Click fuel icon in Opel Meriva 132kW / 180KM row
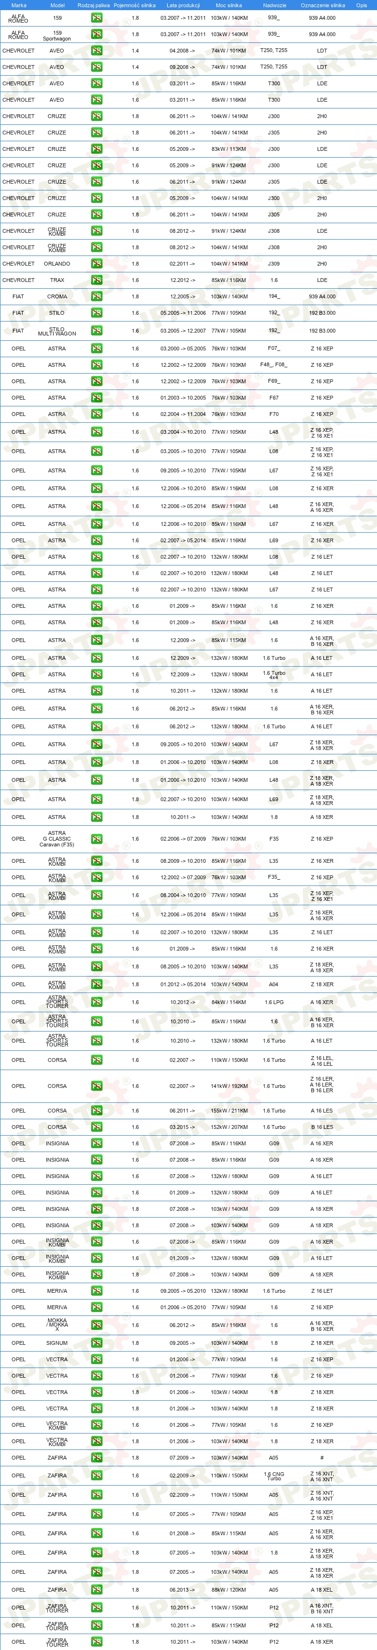The width and height of the screenshot is (377, 1650). [96, 1291]
